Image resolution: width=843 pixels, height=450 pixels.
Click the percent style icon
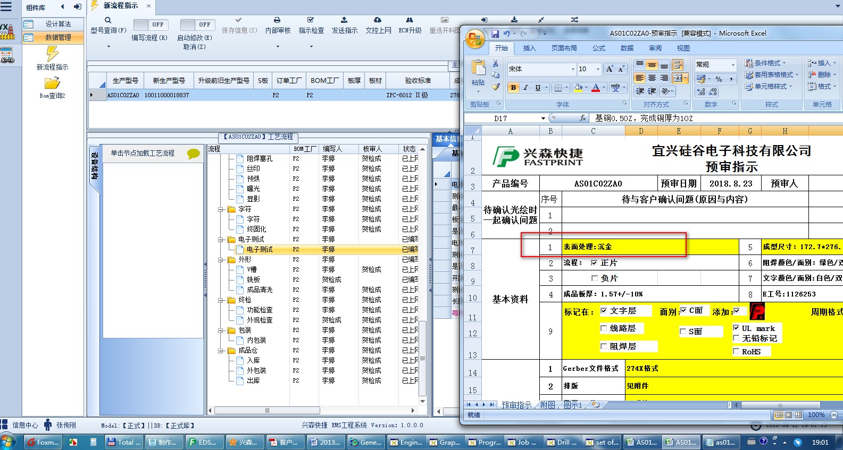tap(719, 79)
